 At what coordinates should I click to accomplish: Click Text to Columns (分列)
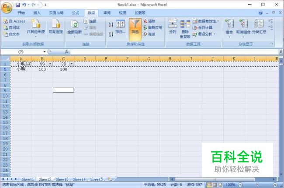tap(173, 27)
